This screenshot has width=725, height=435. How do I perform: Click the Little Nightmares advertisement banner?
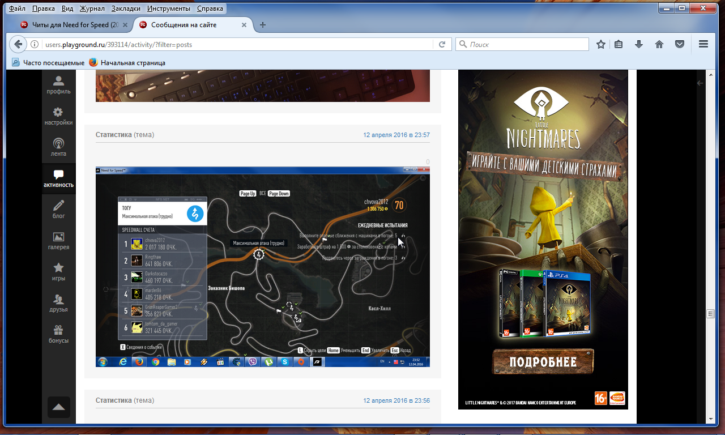coord(543,240)
